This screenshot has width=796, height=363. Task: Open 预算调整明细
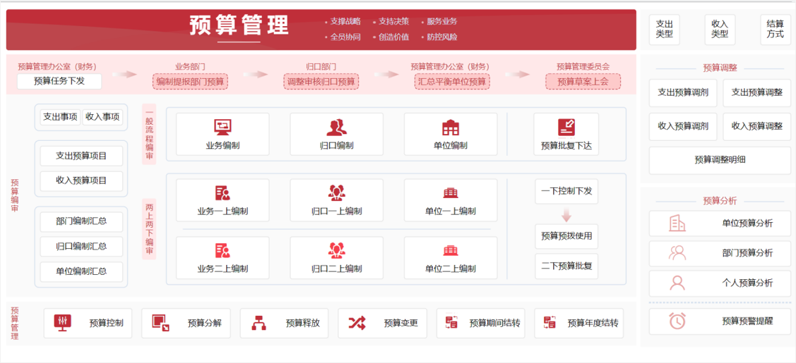720,160
